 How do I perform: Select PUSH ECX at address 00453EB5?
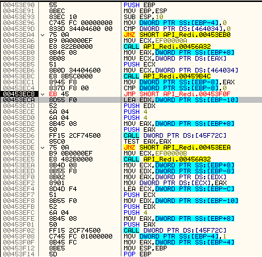pos(139,64)
